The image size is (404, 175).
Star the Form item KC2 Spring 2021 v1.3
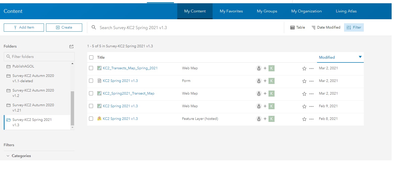(304, 81)
